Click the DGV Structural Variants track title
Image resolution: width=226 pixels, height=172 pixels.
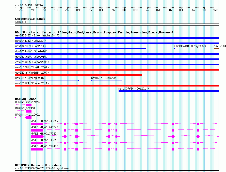[x=94, y=32]
